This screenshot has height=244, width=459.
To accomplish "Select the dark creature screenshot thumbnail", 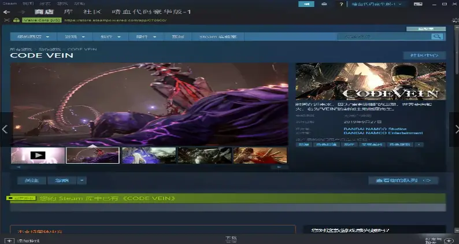I will click(205, 155).
